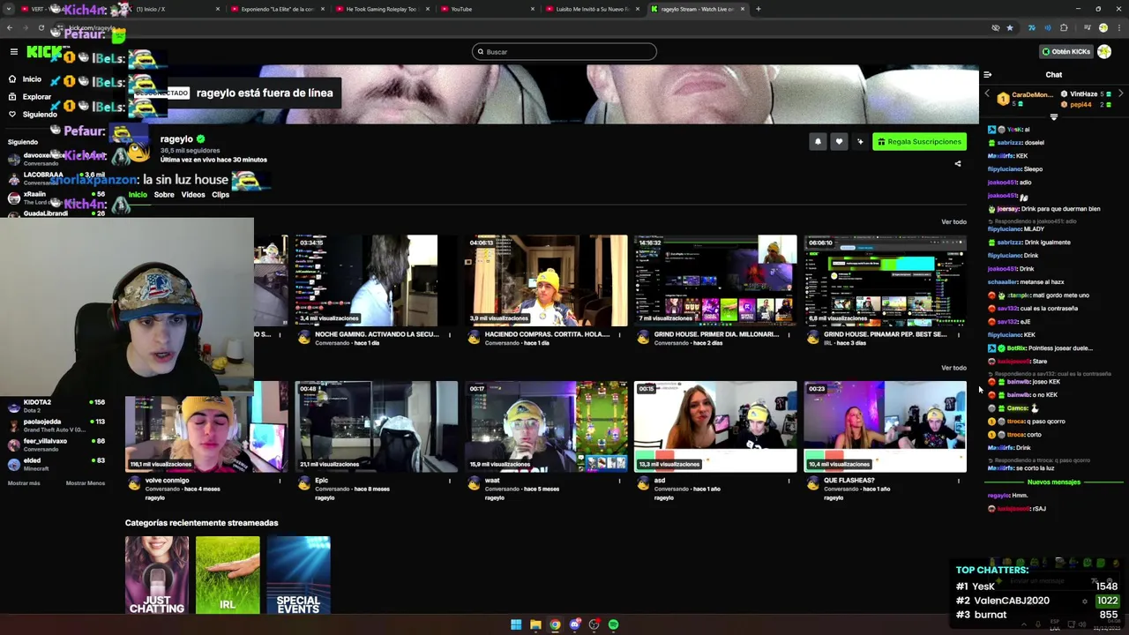Play the QUE FLASHEAS? clip

click(x=885, y=427)
